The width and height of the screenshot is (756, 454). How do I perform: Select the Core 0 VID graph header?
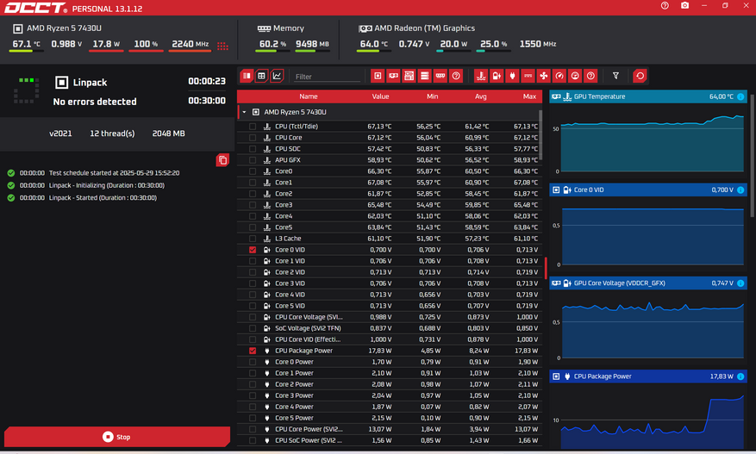click(x=648, y=190)
